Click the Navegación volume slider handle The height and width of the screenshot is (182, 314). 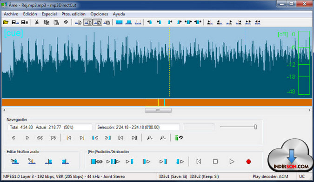[255, 127]
